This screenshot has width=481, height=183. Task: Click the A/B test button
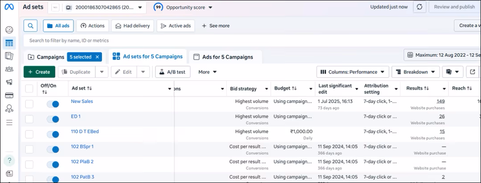coord(173,72)
